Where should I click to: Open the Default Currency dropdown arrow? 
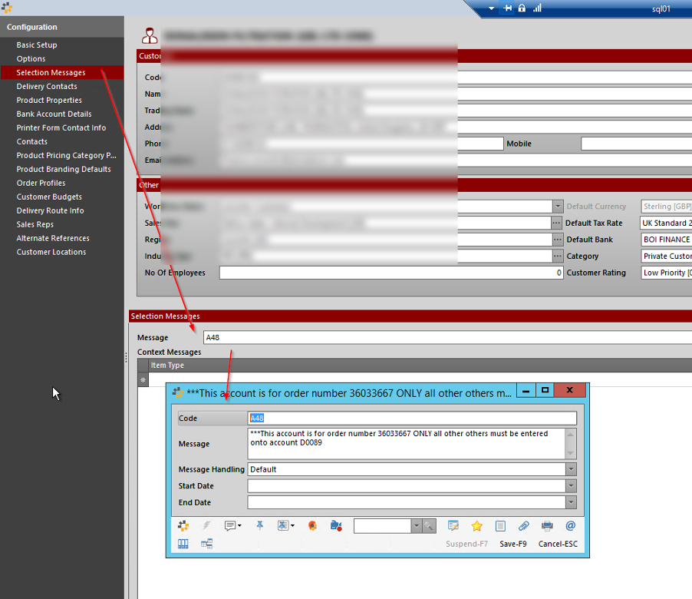pyautogui.click(x=558, y=206)
